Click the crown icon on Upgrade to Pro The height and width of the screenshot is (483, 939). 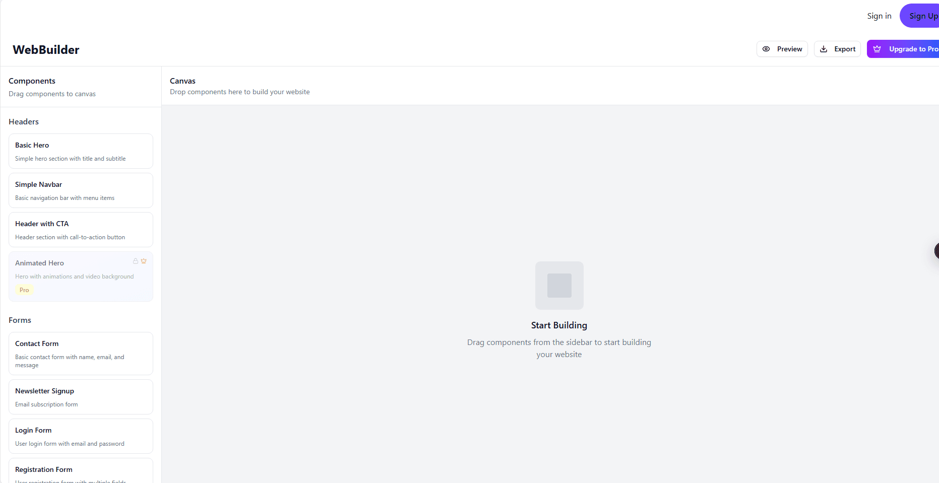(877, 48)
